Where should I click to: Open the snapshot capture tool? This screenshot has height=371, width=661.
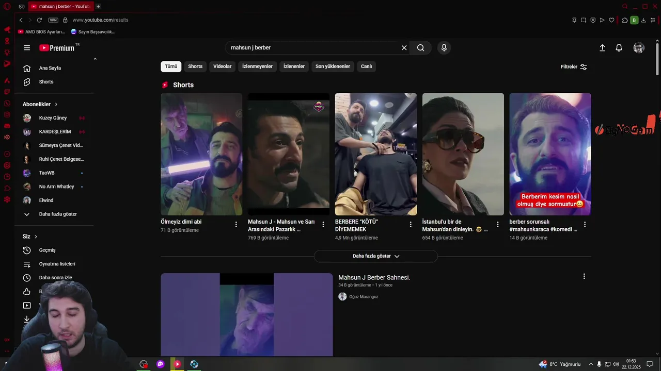click(584, 20)
